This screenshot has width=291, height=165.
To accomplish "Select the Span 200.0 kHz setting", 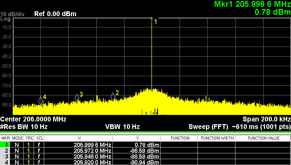I will click(x=266, y=119).
